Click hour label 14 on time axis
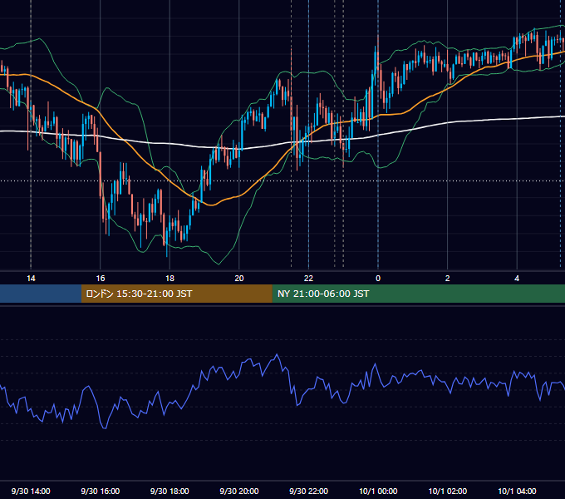The image size is (565, 499). (31, 279)
